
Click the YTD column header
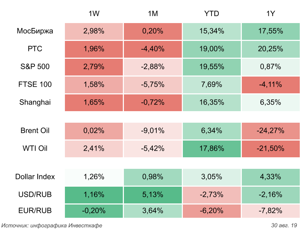211,14
